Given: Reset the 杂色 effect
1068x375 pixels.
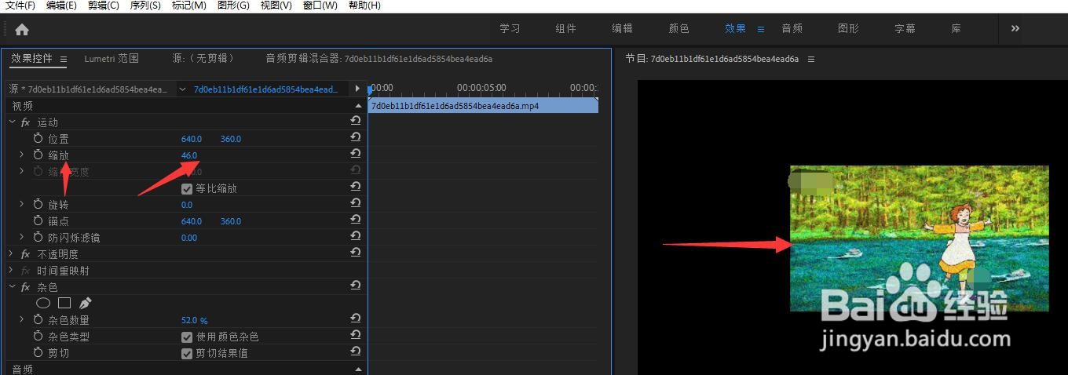Looking at the screenshot, I should point(356,286).
